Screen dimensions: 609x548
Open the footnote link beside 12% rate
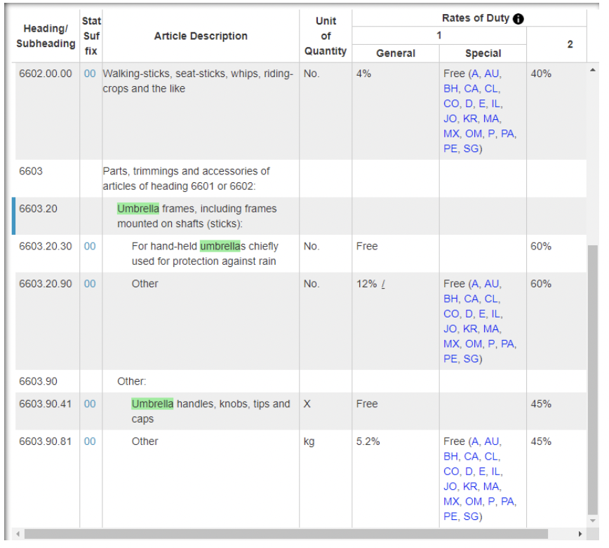coord(384,285)
